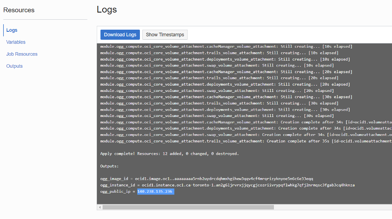
Task: Click the 'Resources' sidebar heading
Action: click(19, 10)
